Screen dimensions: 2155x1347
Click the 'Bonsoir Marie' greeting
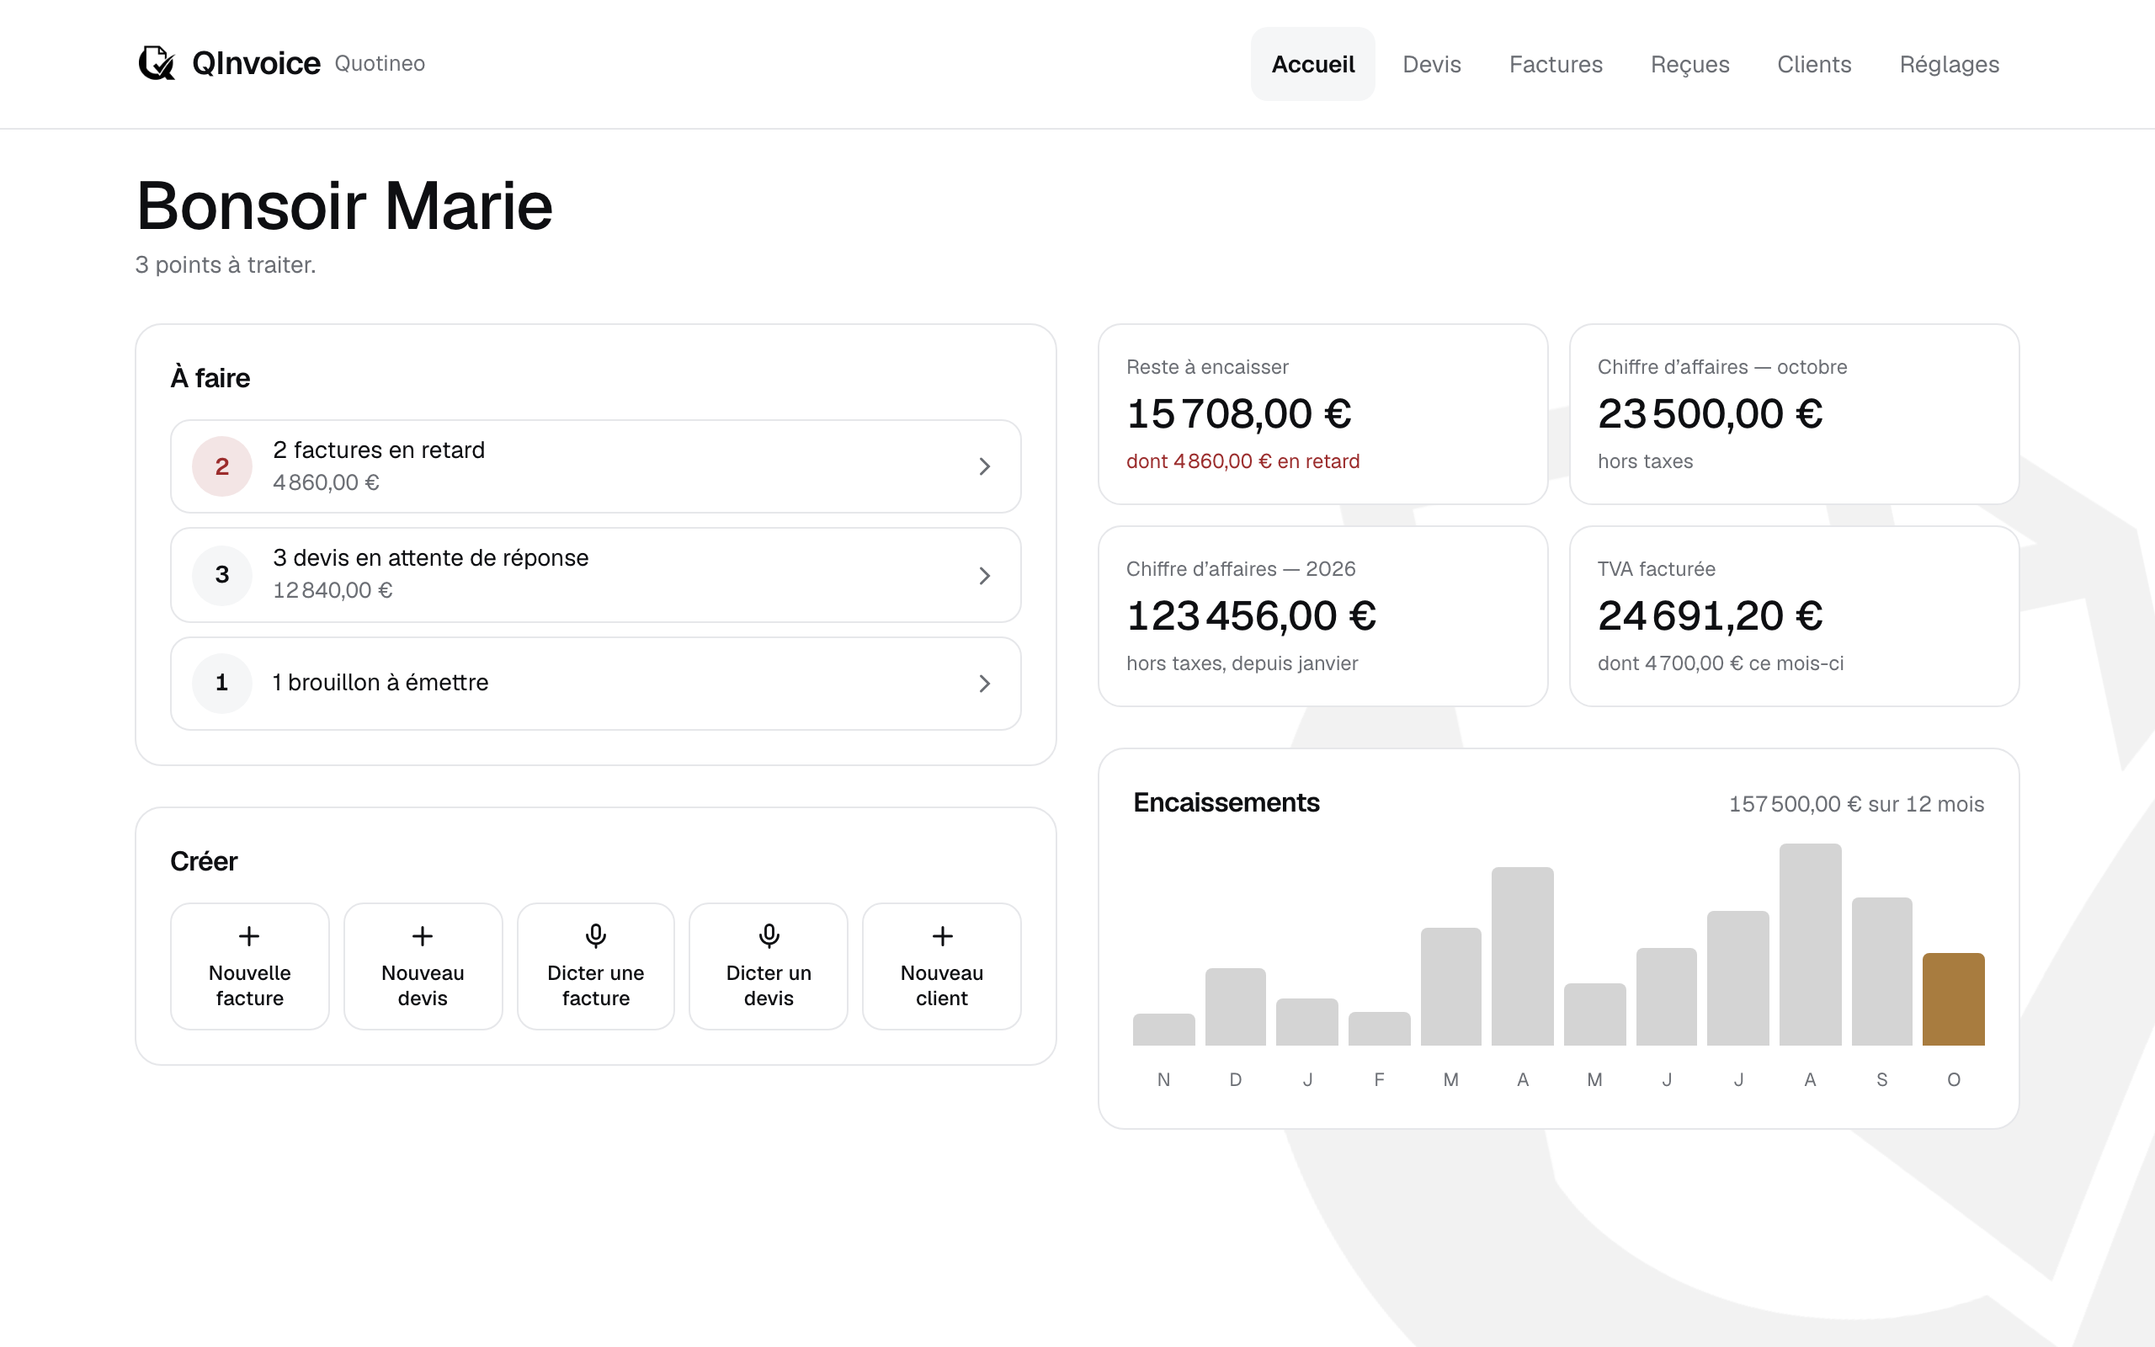[344, 205]
